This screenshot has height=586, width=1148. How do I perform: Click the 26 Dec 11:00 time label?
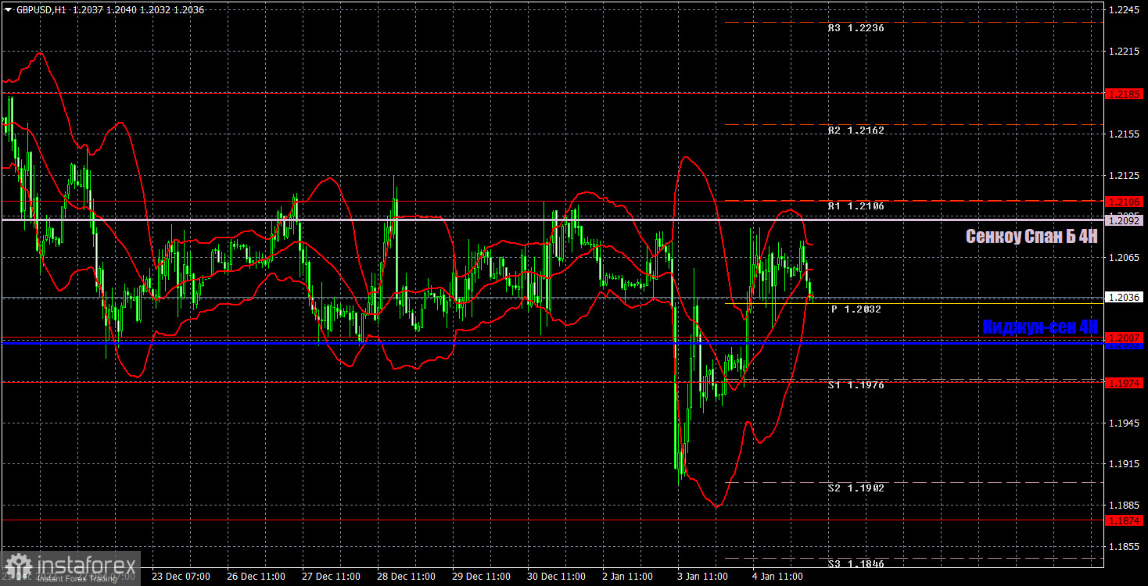click(255, 577)
